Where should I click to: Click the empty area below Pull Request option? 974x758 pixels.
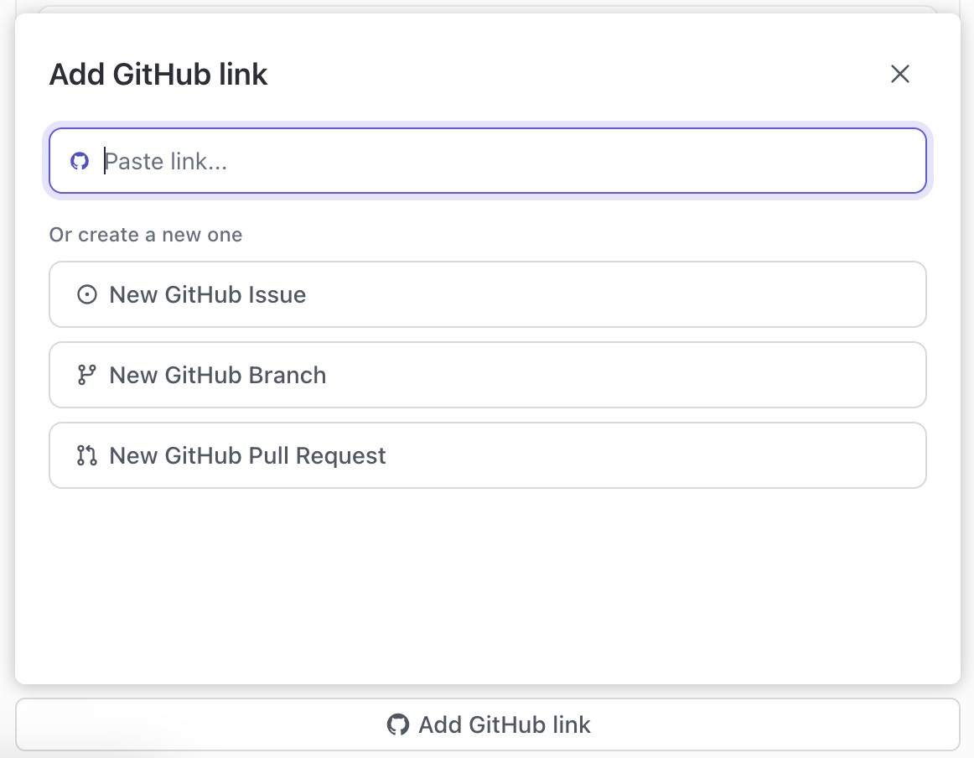pos(487,579)
